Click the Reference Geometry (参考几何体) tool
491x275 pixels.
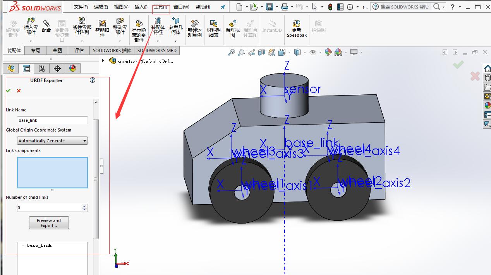click(176, 26)
